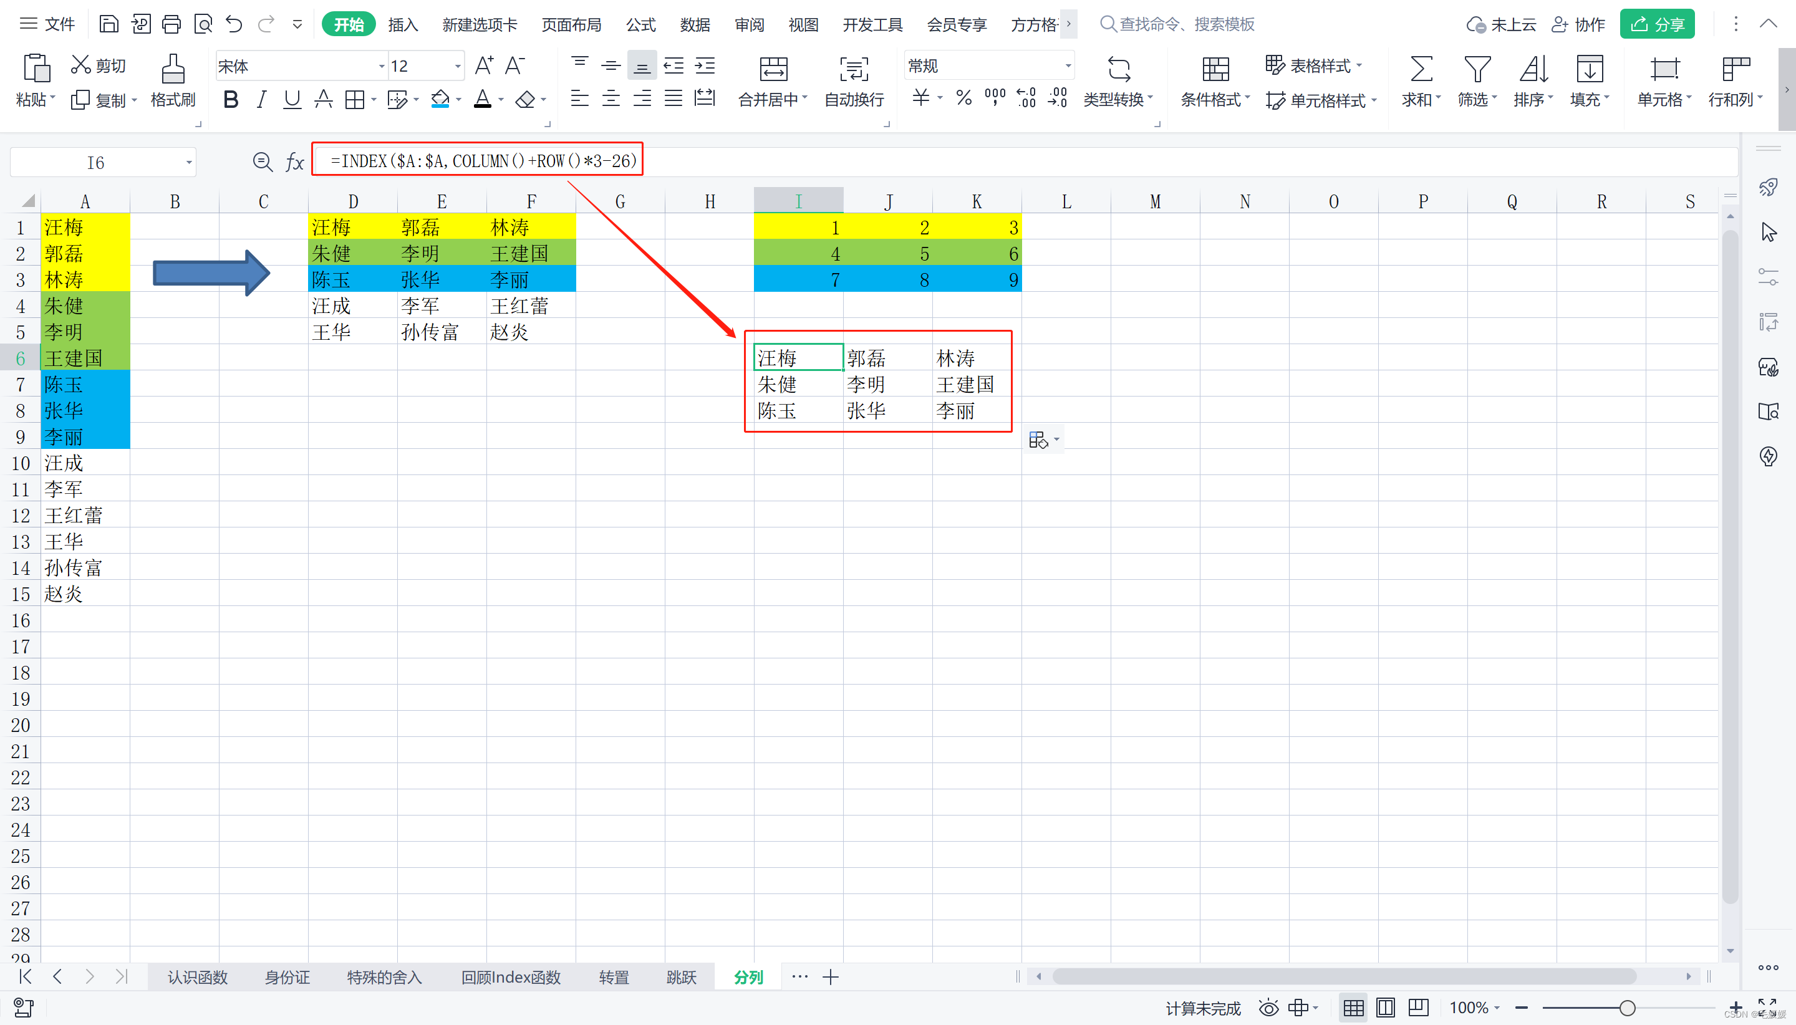Click the fx insert function icon
The width and height of the screenshot is (1796, 1025).
click(294, 163)
